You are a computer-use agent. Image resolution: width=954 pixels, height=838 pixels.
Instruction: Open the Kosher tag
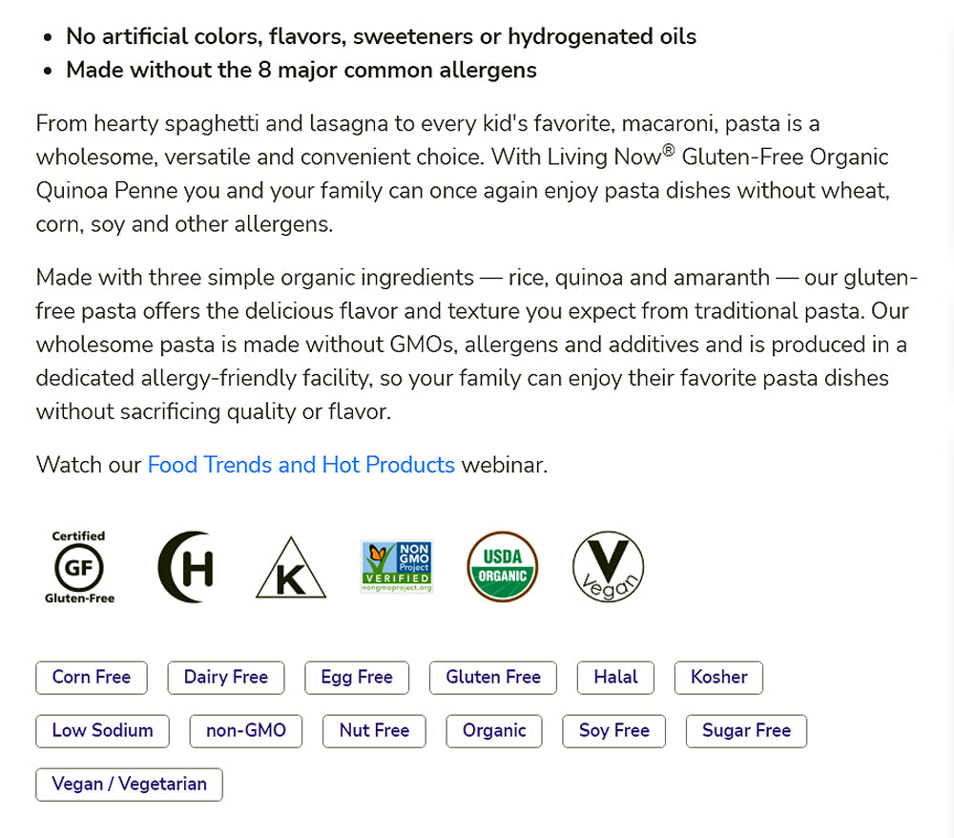[719, 678]
